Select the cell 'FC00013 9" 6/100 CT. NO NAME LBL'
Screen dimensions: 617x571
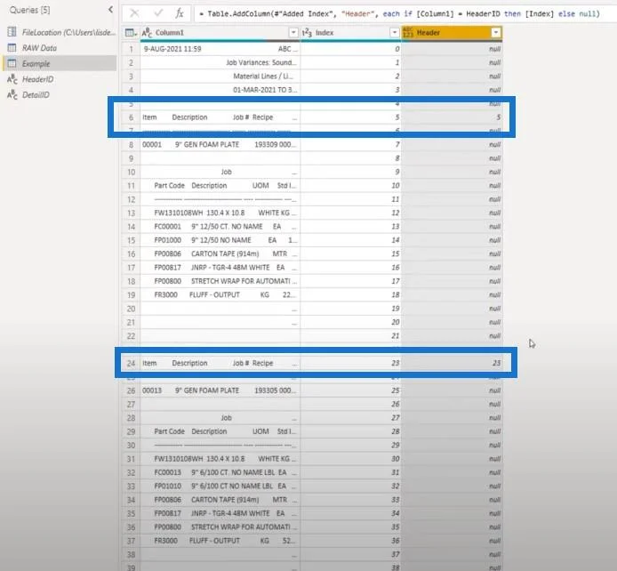220,472
